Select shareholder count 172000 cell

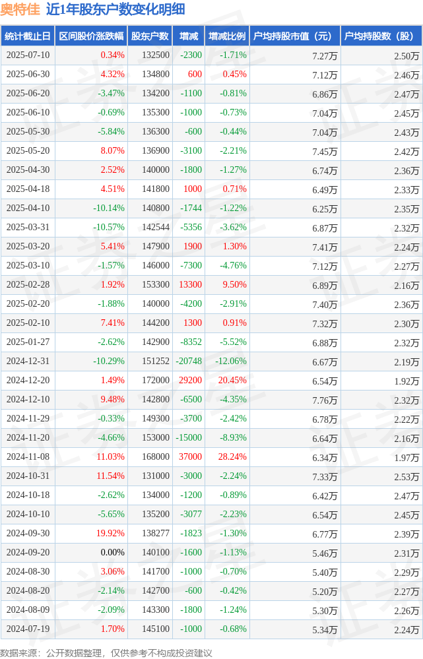point(156,381)
